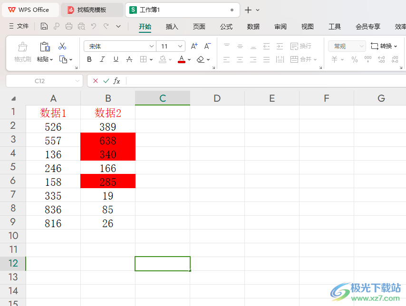This screenshot has width=406, height=306.
Task: Switch to the 页面 Page tab
Action: pos(199,27)
